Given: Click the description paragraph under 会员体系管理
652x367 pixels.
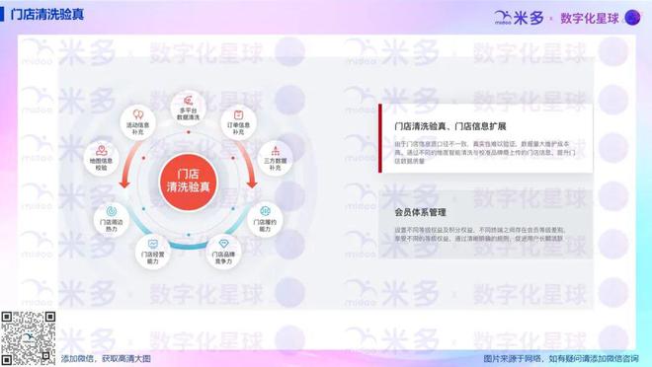Looking at the screenshot, I should 480,234.
